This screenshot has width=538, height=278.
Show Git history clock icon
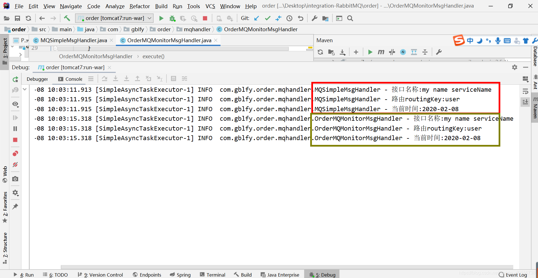pyautogui.click(x=289, y=18)
